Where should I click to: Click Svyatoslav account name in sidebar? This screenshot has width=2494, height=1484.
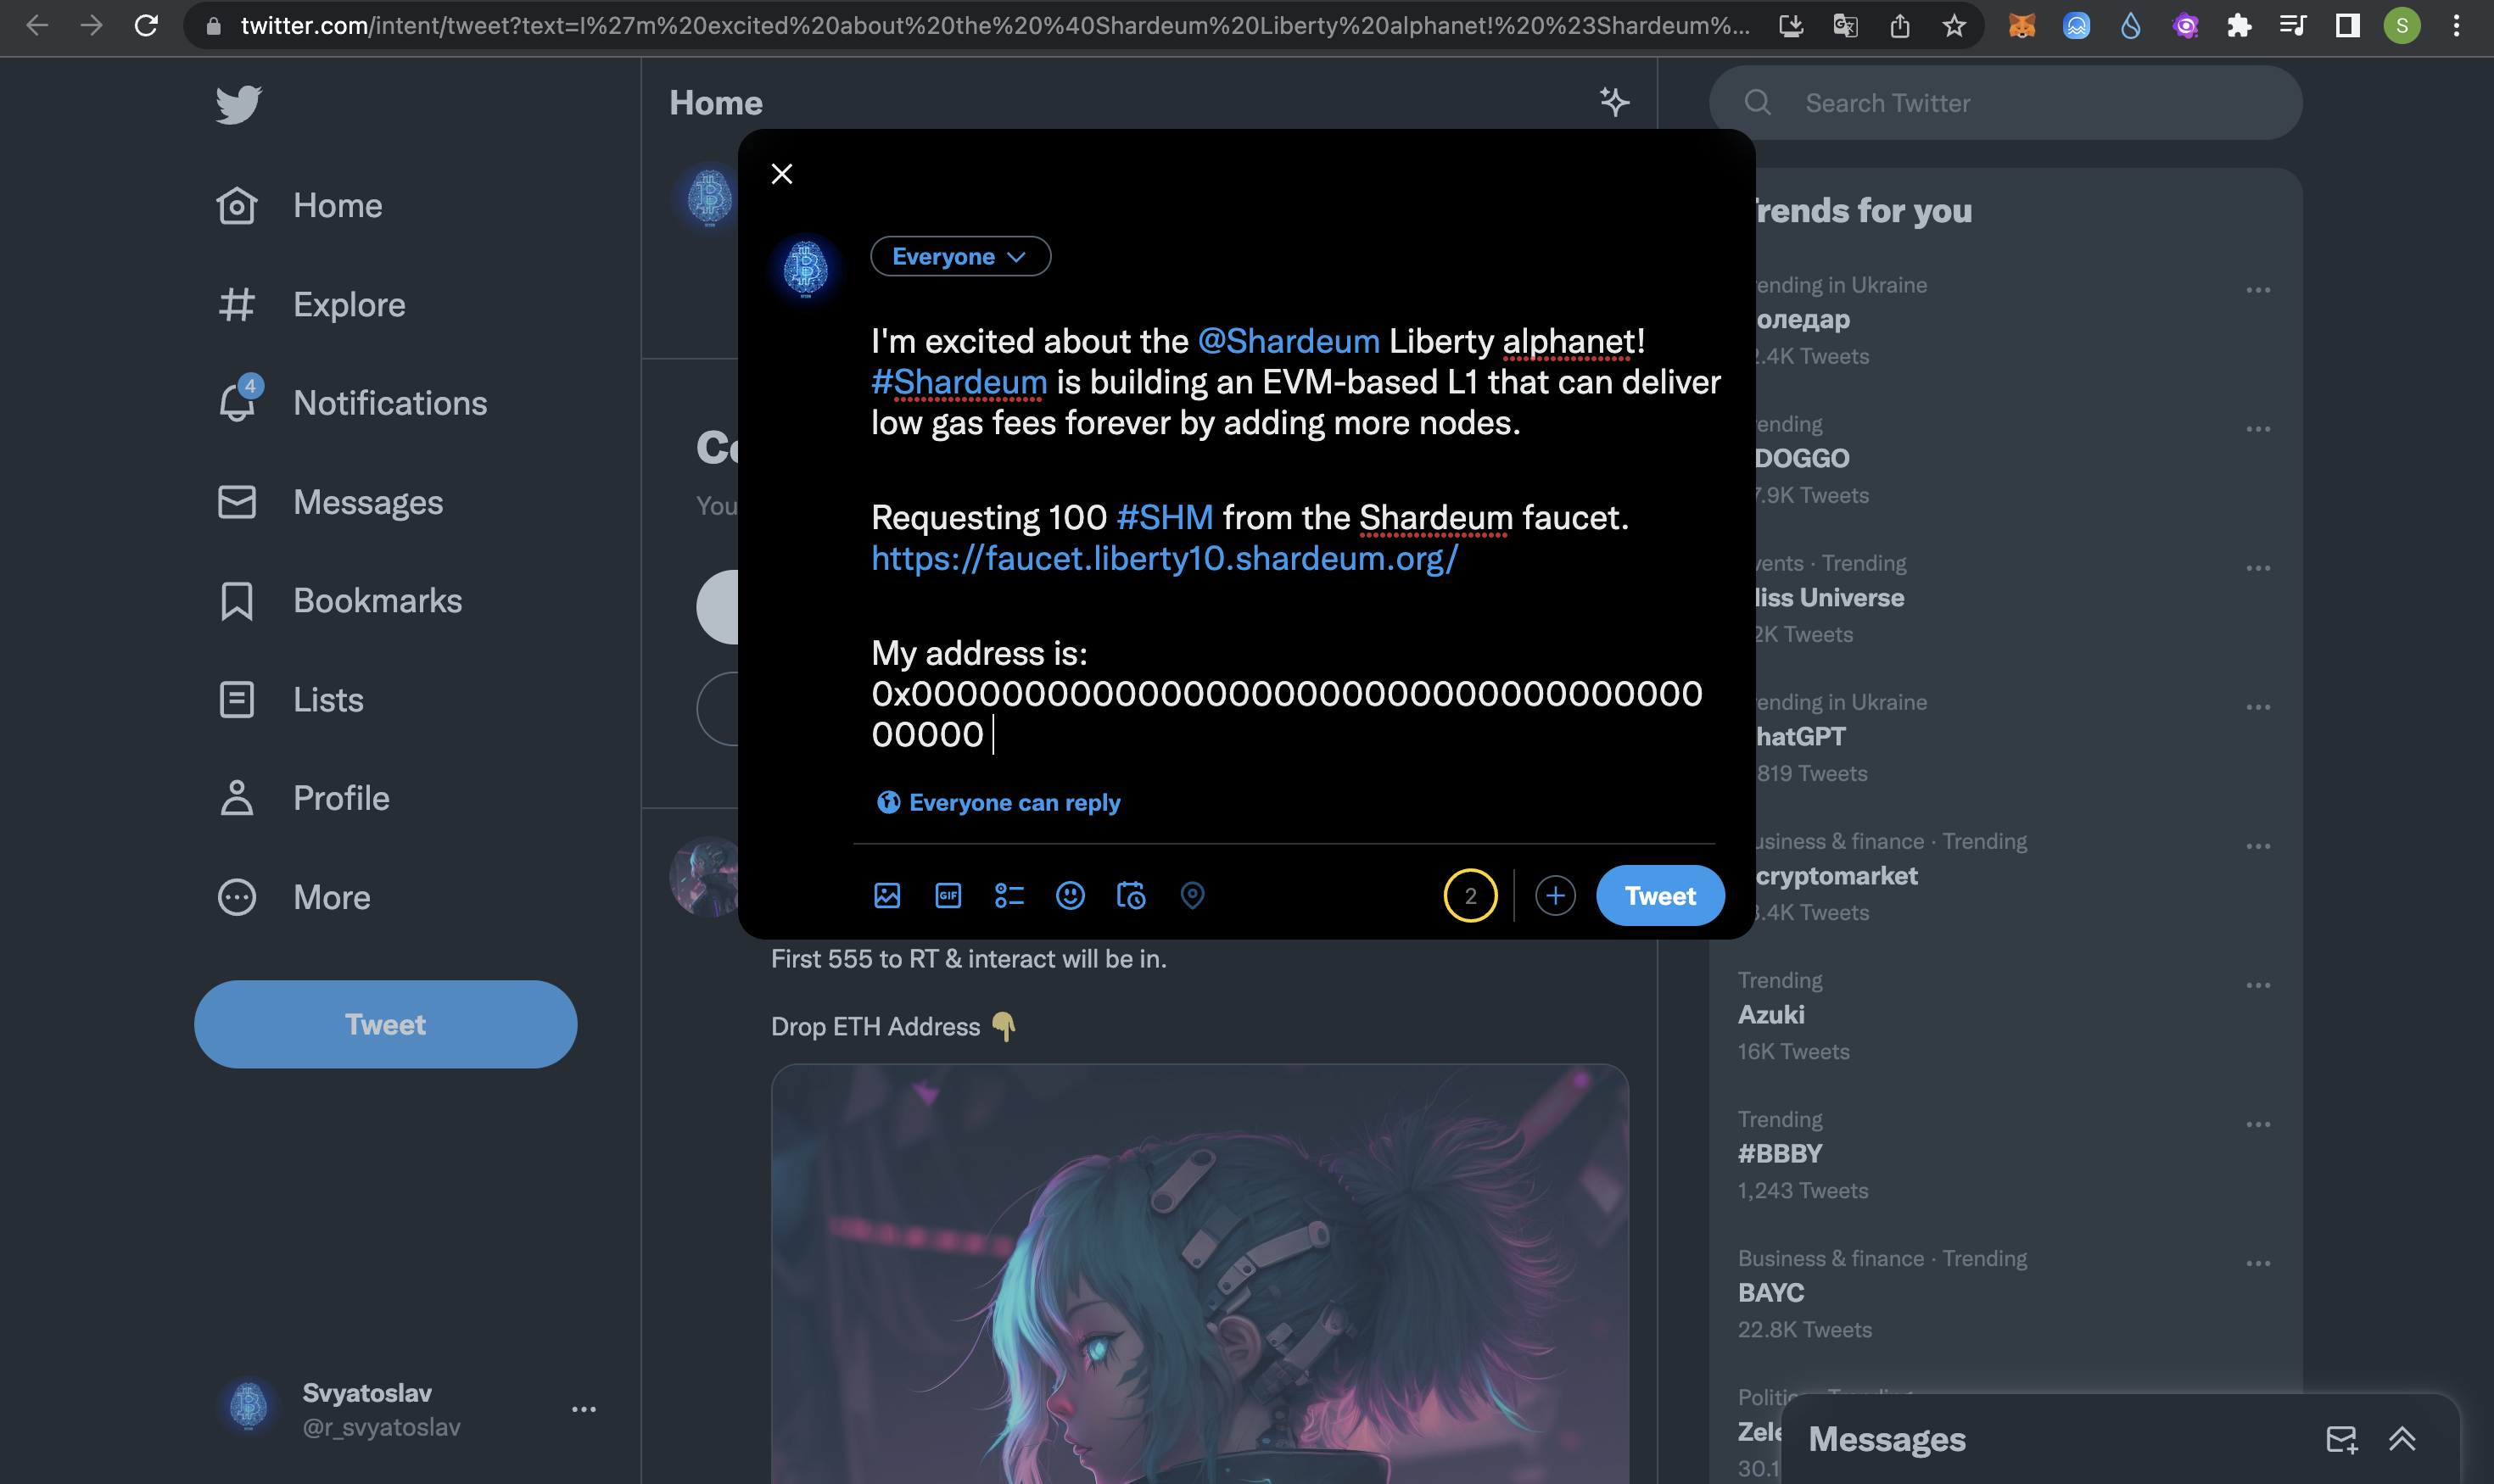[x=367, y=1393]
